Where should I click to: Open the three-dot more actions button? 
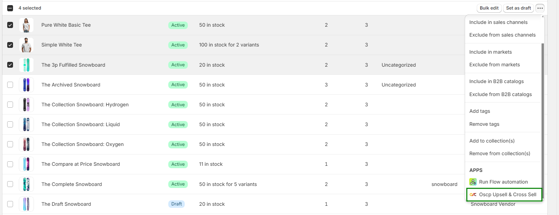click(540, 8)
